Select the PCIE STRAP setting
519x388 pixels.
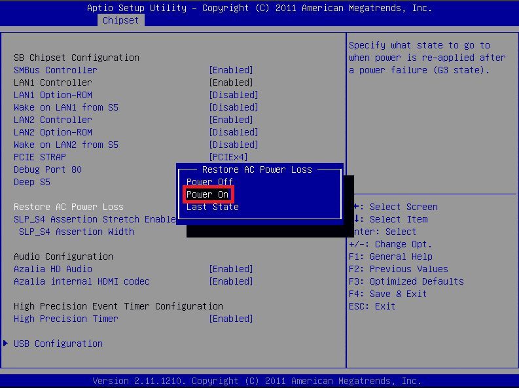40,157
